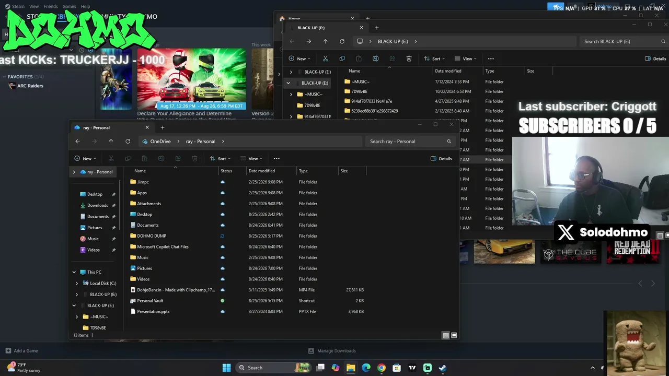Select Pictures in the quick access list
Viewport: 669px width, 376px height.
95,228
